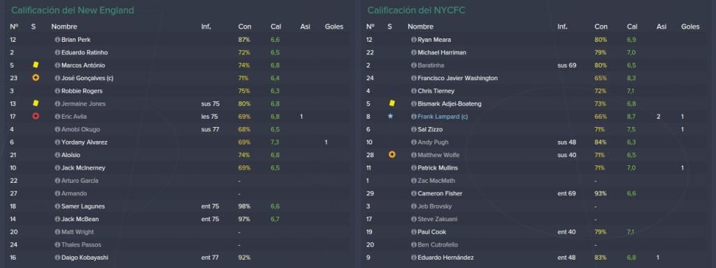Open Yordany Alvarez player profile
The height and width of the screenshot is (268, 716).
pyautogui.click(x=84, y=142)
